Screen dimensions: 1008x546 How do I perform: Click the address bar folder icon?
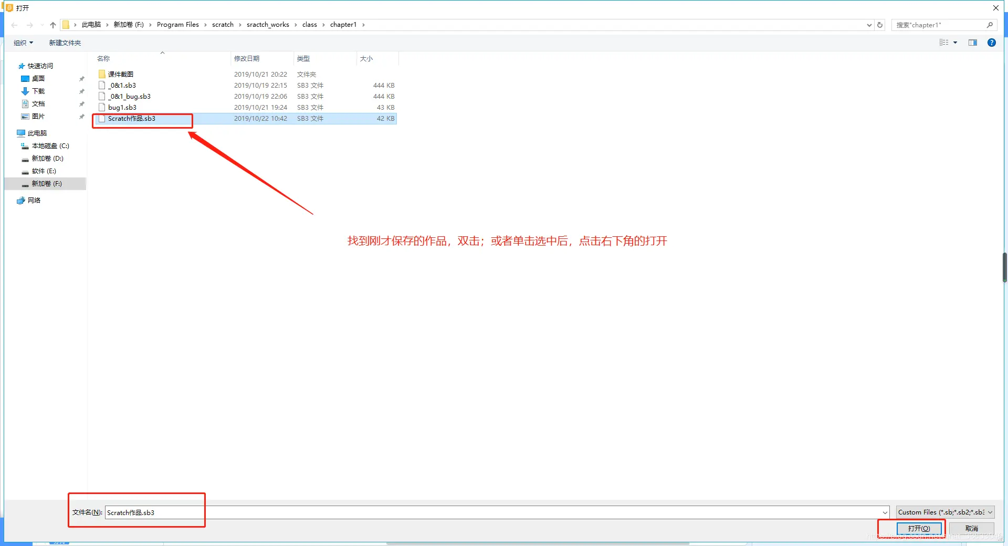tap(66, 25)
